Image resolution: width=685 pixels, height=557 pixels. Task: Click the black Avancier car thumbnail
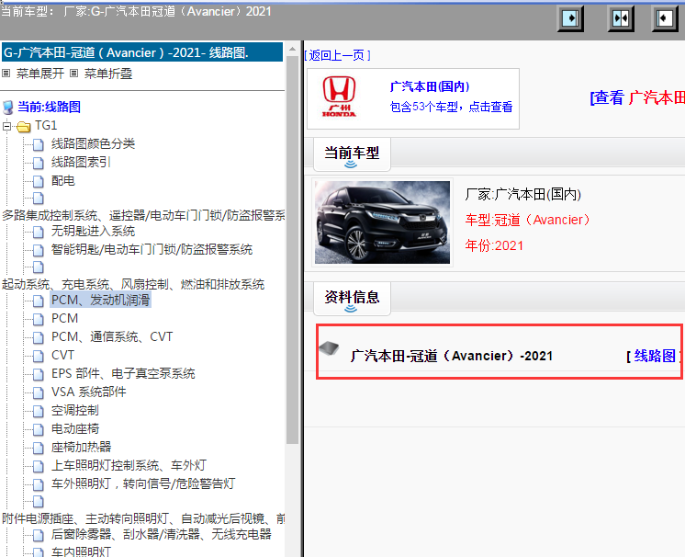click(382, 222)
